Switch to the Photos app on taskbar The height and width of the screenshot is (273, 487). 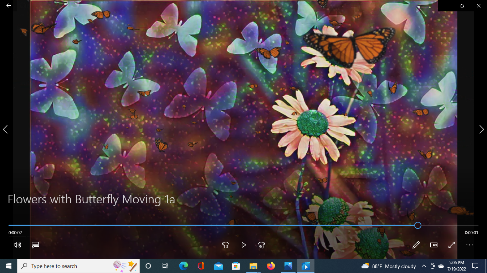point(288,266)
